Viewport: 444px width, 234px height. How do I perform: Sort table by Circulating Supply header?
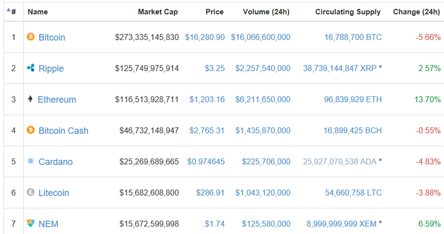(348, 12)
